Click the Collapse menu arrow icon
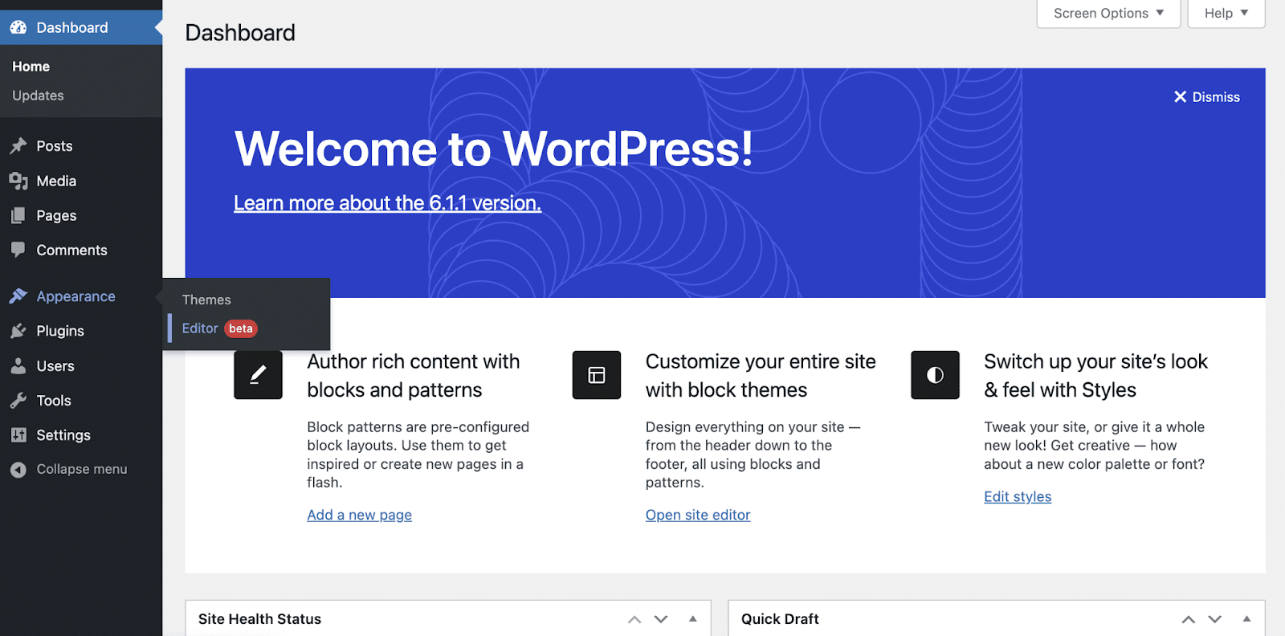Image resolution: width=1285 pixels, height=636 pixels. pos(18,470)
